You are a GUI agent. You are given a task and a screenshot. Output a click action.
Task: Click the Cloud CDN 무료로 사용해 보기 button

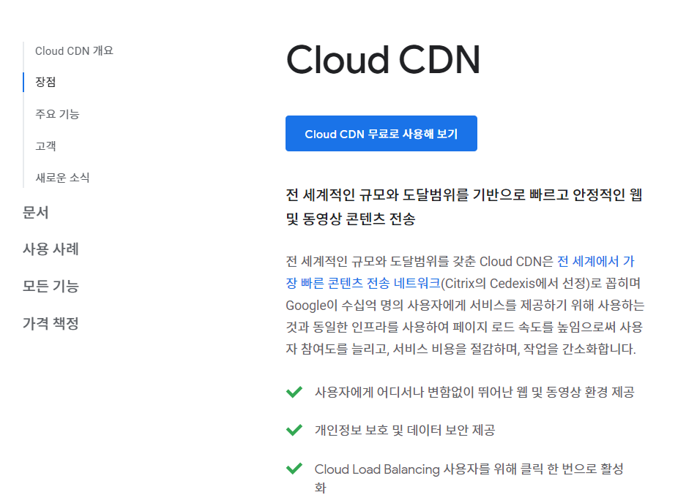pos(381,134)
